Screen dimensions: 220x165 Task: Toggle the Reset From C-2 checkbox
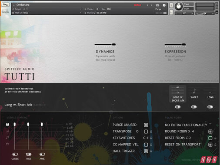[x=210, y=138]
